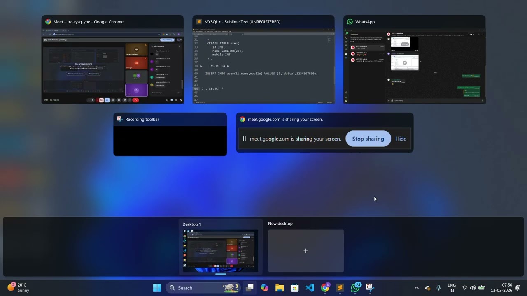
Task: Click the battery tray icon
Action: pyautogui.click(x=482, y=288)
